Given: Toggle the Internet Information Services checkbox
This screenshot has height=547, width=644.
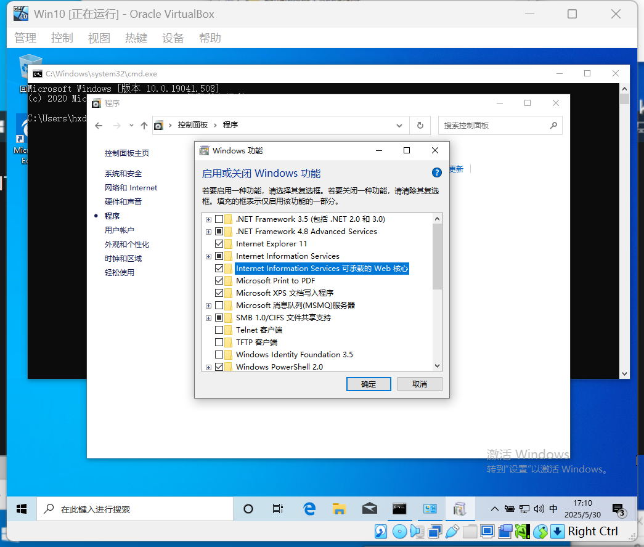Looking at the screenshot, I should click(219, 256).
